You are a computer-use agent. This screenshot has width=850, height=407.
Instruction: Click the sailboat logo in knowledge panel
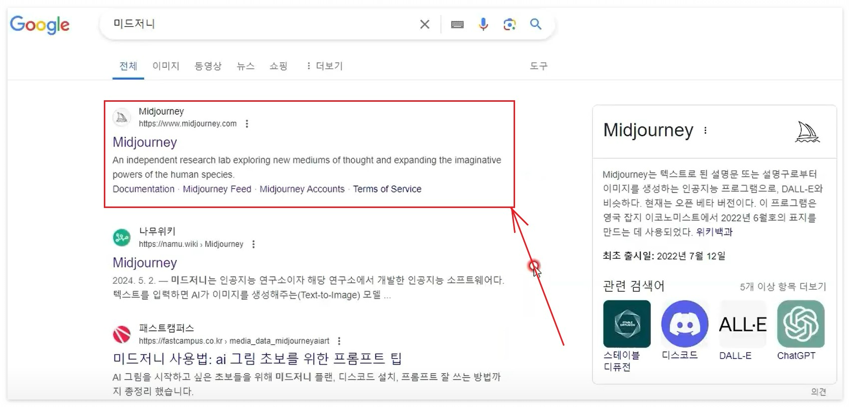pos(807,132)
